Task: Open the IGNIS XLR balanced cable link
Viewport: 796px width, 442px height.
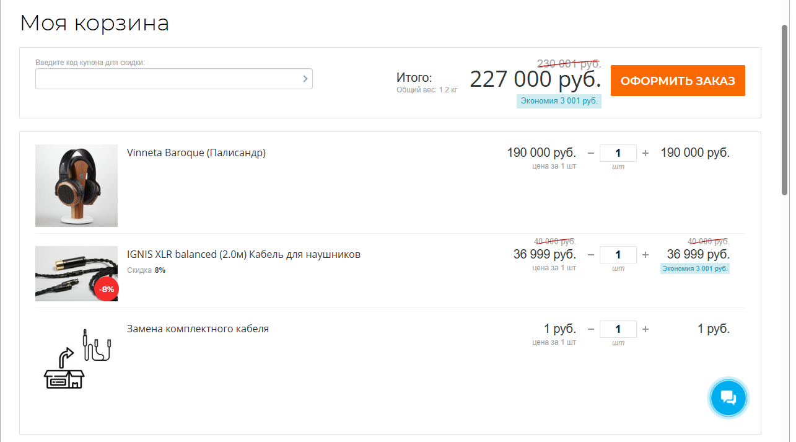Action: 243,254
